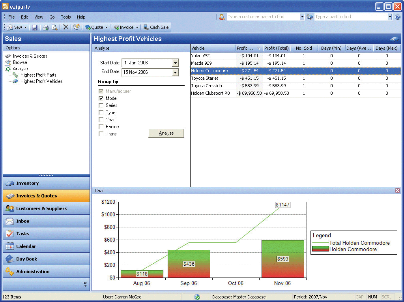Image resolution: width=404 pixels, height=302 pixels.
Task: Click the disabled Manufacturer checkbox
Action: click(x=101, y=91)
